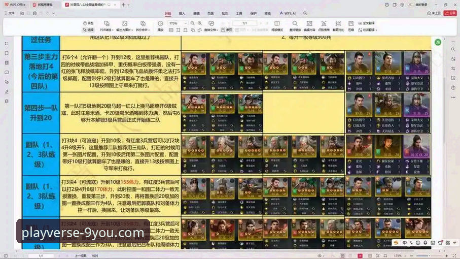460x259 pixels.
Task: Click the status bar page number field
Action: 41,256
